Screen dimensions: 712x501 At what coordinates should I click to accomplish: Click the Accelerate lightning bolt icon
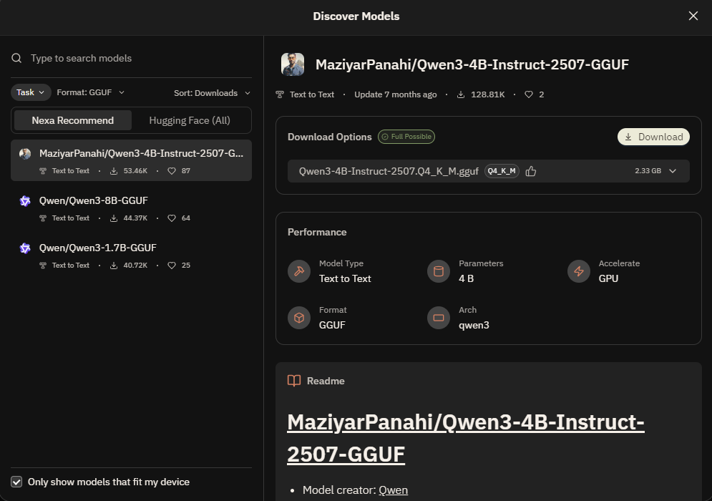click(x=579, y=271)
